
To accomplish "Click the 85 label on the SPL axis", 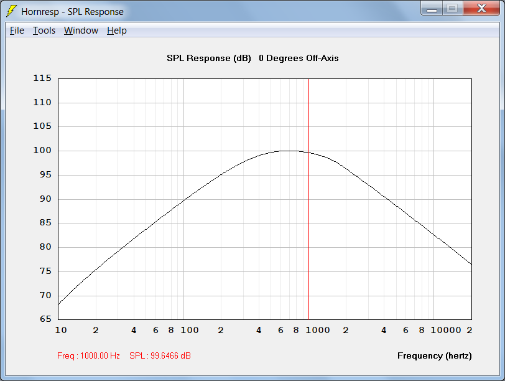I will (45, 223).
